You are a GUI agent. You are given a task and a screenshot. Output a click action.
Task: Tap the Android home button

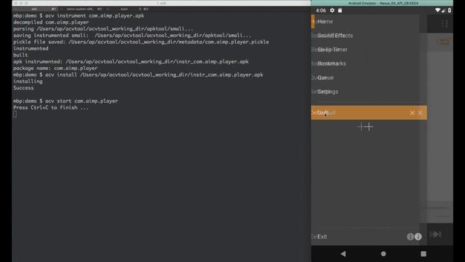click(384, 254)
